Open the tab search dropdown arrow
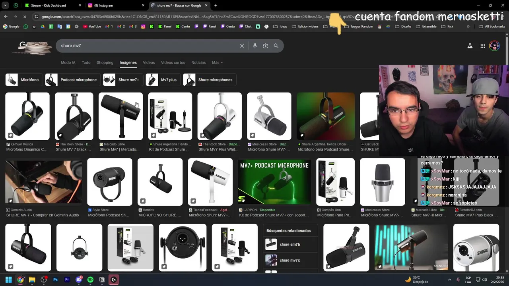 (x=5, y=6)
